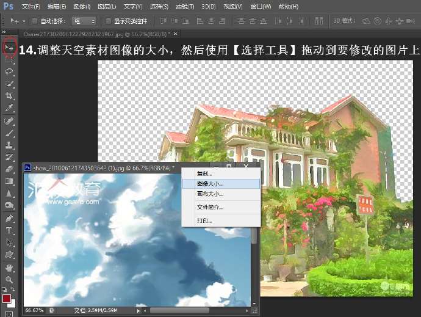Choose 文件简介... in context menu
Viewport: 421px width, 317px height.
(x=221, y=207)
